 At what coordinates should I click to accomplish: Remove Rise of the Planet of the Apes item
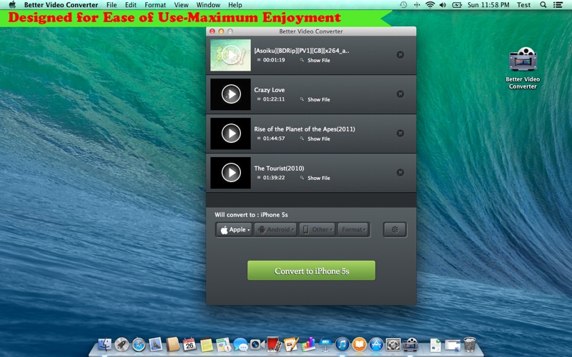point(400,134)
